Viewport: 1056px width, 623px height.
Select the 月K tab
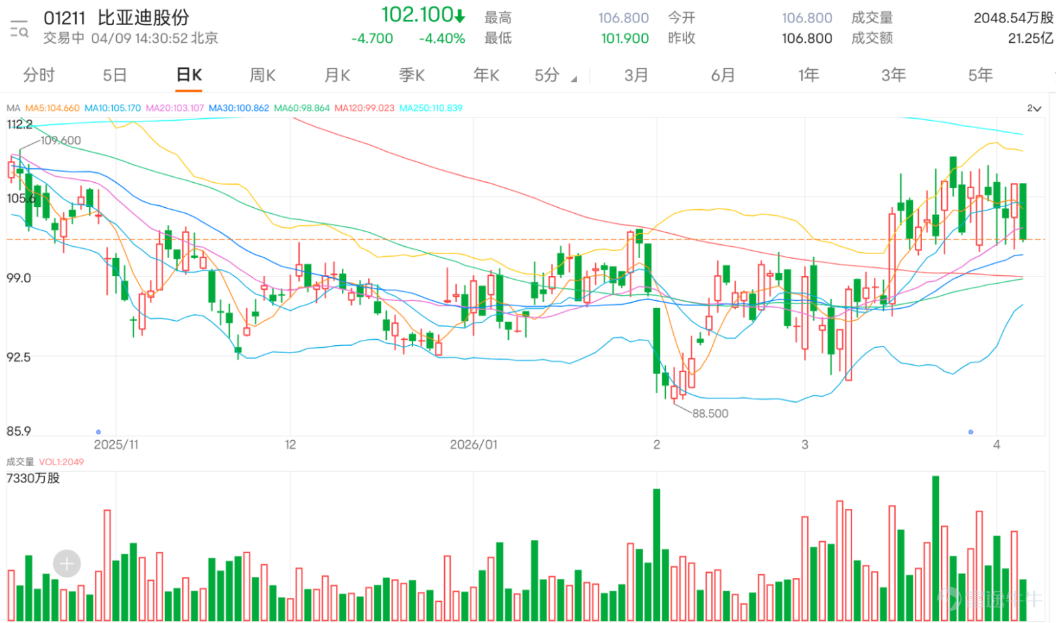(x=337, y=75)
